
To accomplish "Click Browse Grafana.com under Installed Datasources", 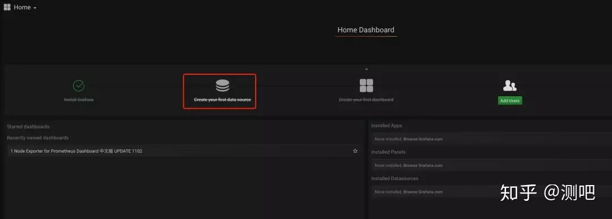I will pyautogui.click(x=423, y=192).
